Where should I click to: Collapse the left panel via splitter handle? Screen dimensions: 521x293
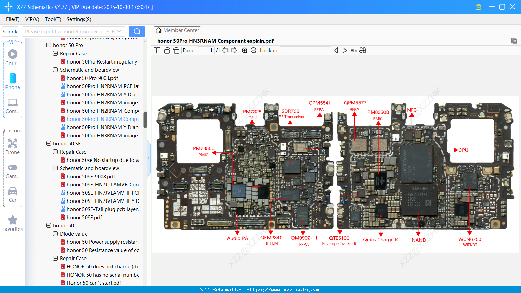[149, 158]
